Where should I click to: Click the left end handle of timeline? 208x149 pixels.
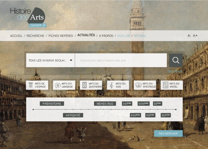33,110
